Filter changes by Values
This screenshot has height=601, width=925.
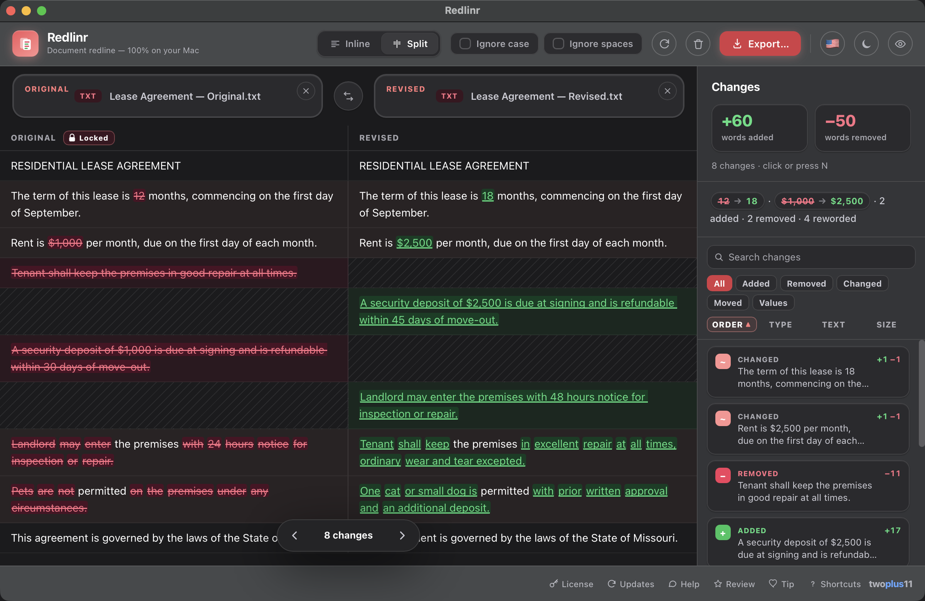[x=773, y=303]
